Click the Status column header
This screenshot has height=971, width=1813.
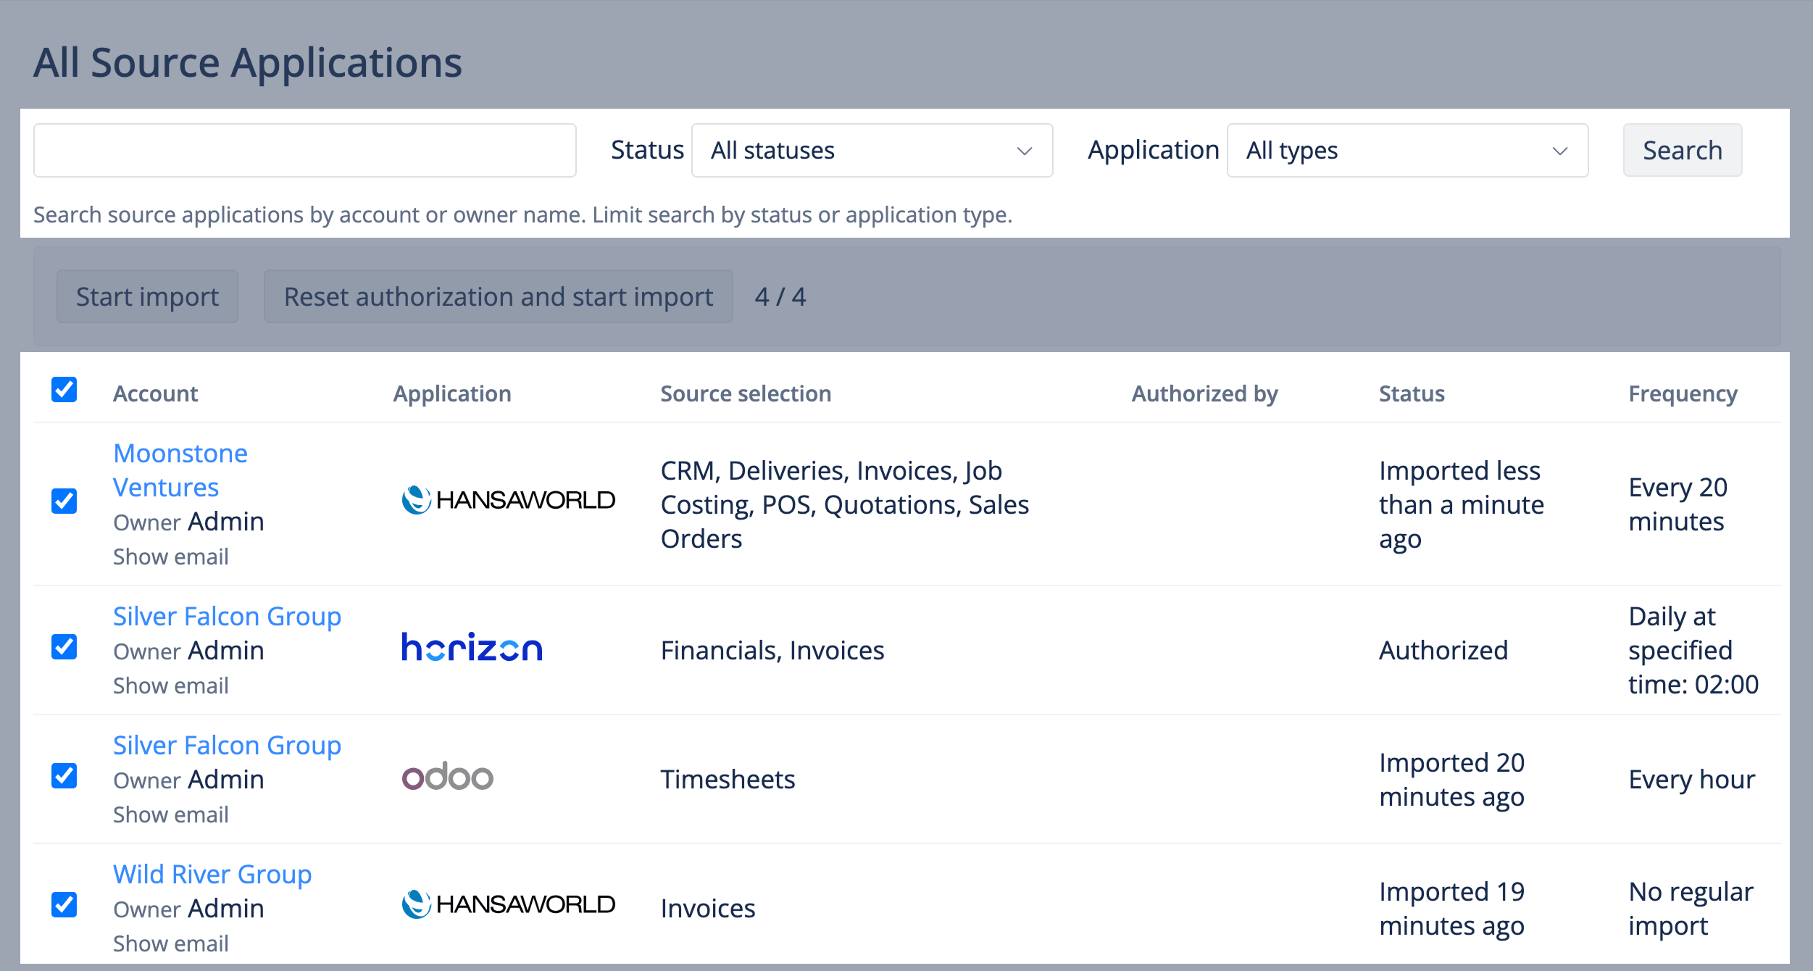(x=1412, y=393)
